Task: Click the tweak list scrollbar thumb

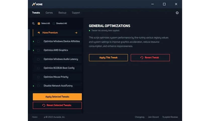Action: tap(29, 39)
